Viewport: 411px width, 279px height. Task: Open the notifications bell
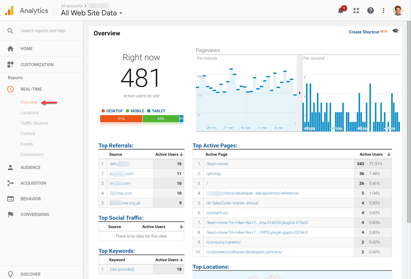click(340, 11)
